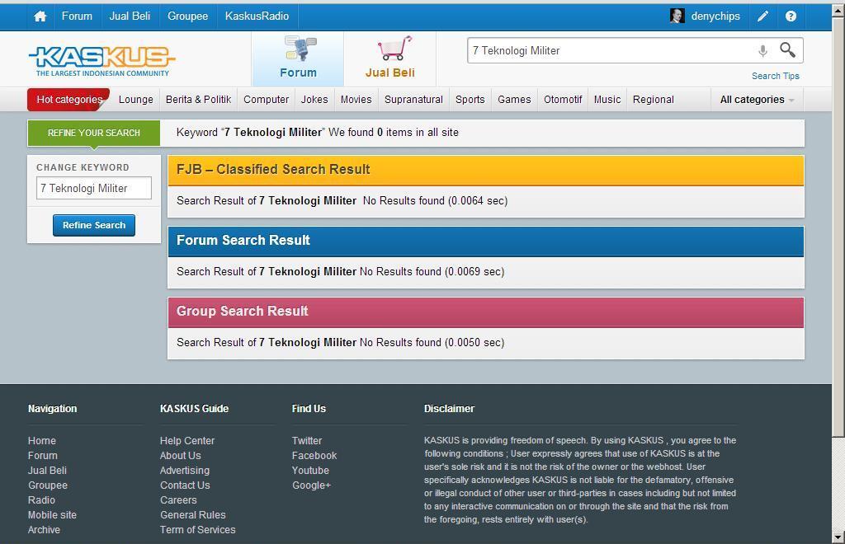Open Jual Beli footer link
845x544 pixels.
coord(47,471)
